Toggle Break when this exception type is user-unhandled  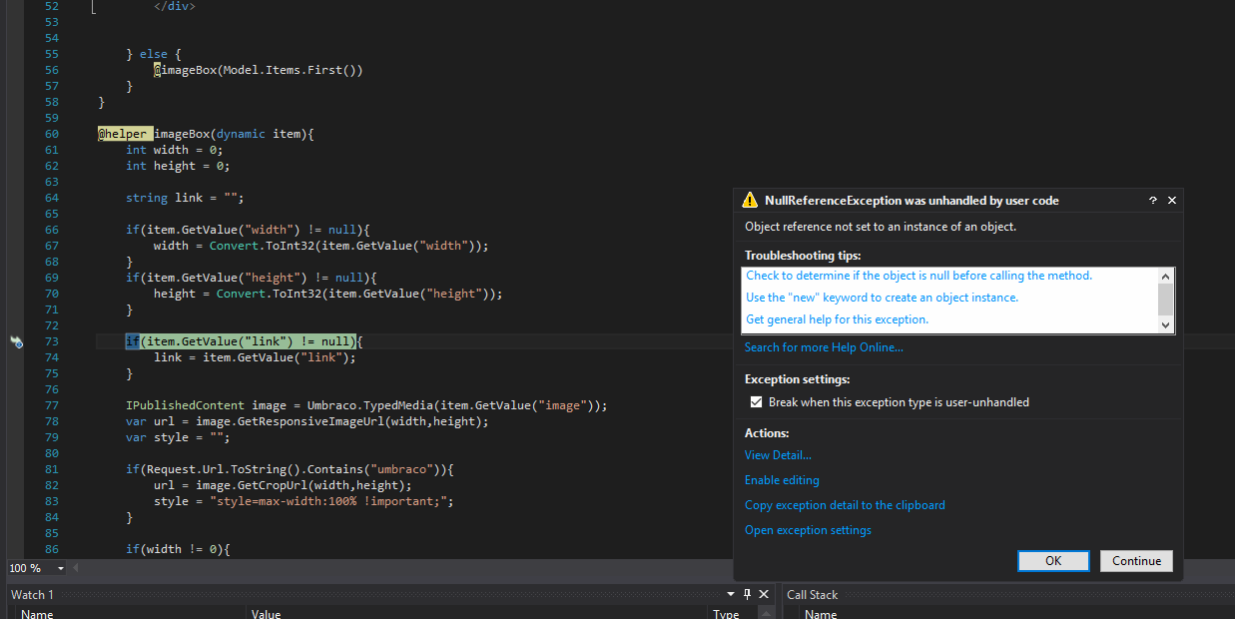coord(756,402)
